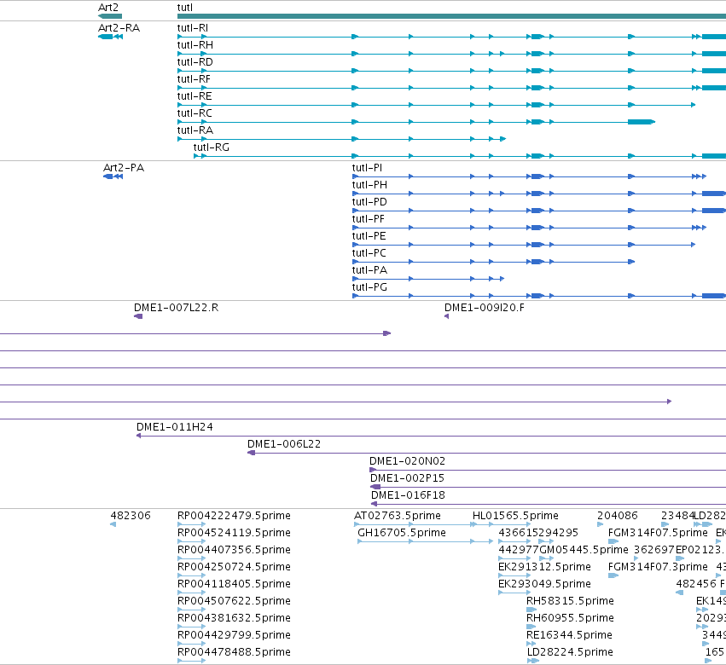Click the tutl gene label
The width and height of the screenshot is (726, 665).
(185, 8)
